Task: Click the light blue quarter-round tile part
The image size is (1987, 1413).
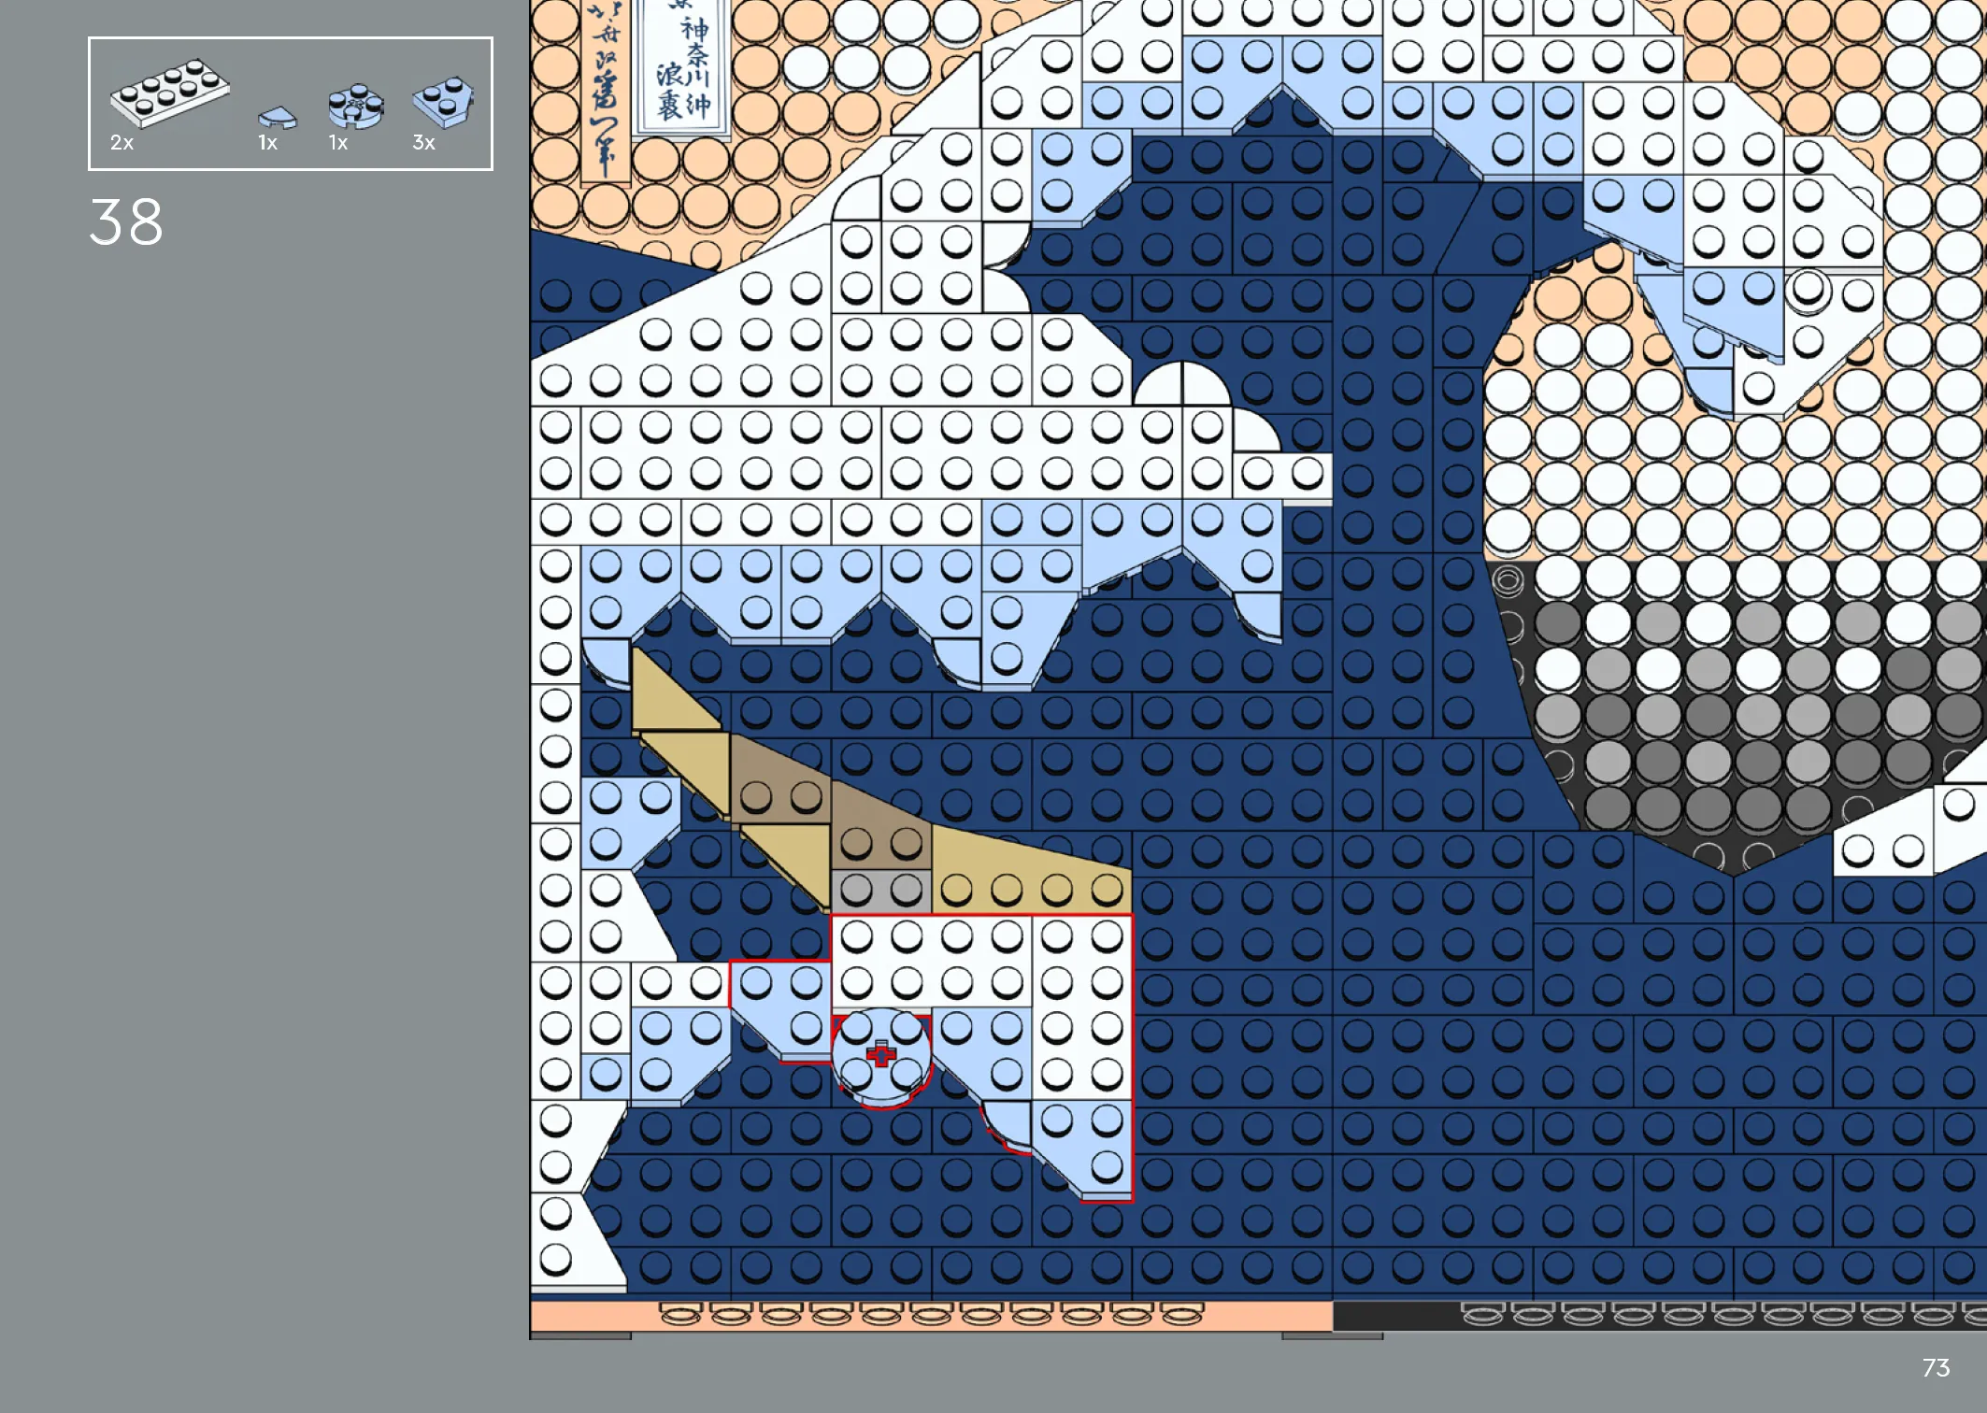Action: point(278,118)
